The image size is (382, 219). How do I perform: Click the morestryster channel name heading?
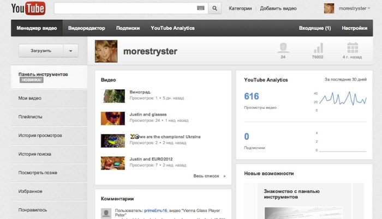pyautogui.click(x=150, y=51)
